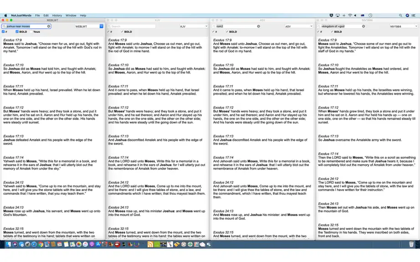Open iTunes music icon in dock

coord(85,244)
